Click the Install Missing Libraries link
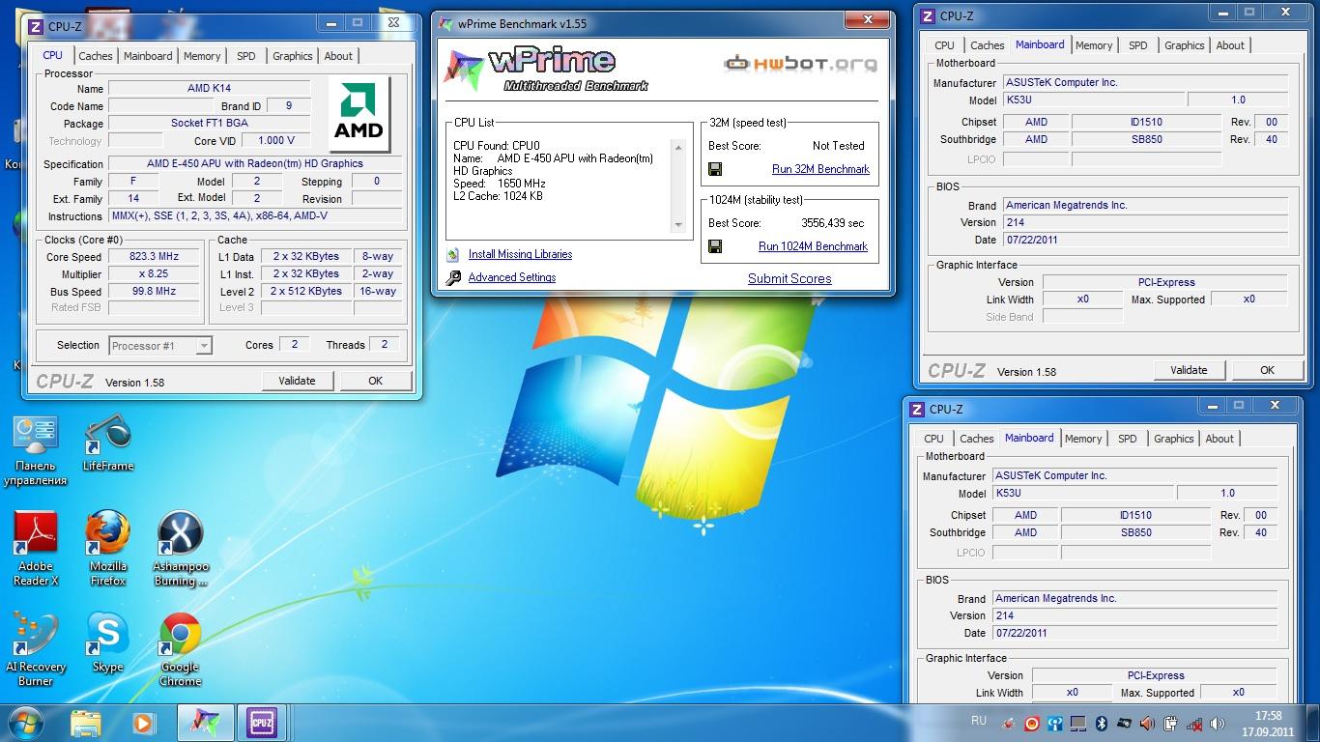Screen dimensions: 1320x742 tap(520, 254)
